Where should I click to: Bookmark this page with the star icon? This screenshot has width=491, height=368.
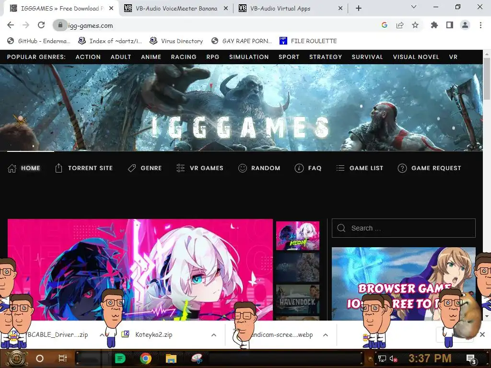pyautogui.click(x=415, y=25)
